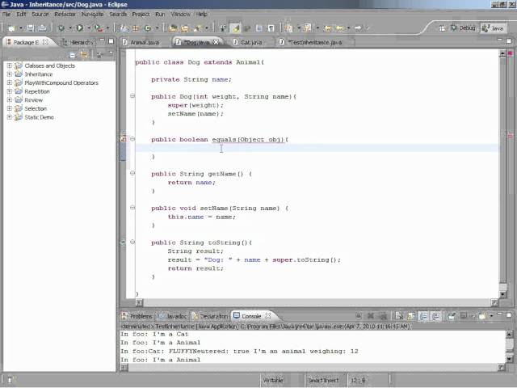Screen dimensions: 517x388
Task: Select the Hierarchy view tab
Action: click(78, 42)
